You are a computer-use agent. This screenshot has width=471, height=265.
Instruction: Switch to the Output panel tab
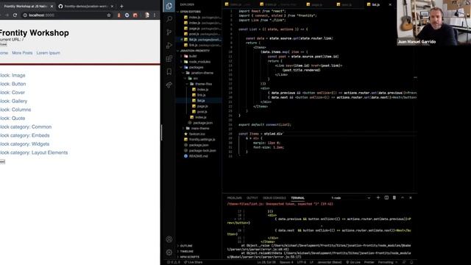[252, 198]
